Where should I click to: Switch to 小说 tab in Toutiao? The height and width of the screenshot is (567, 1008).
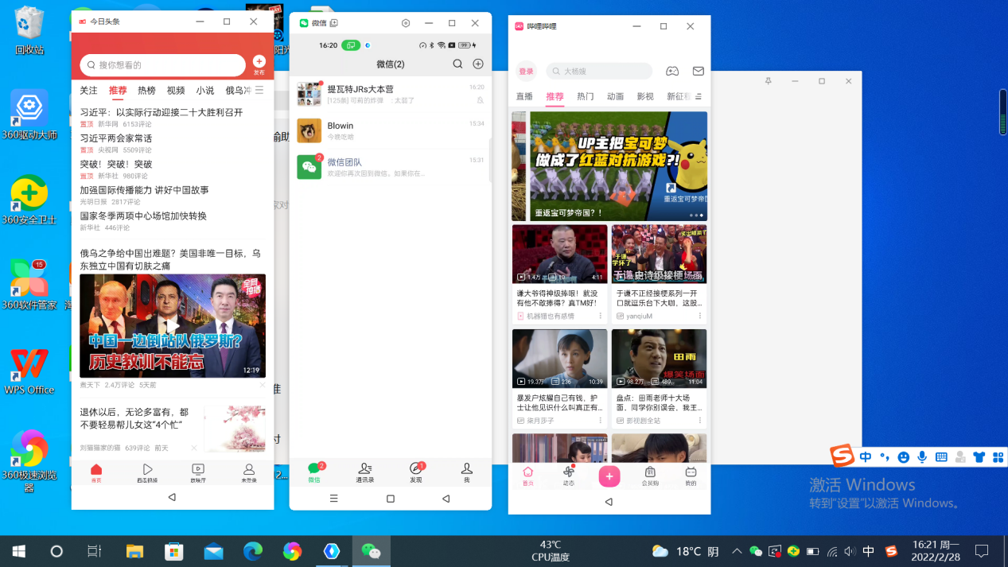(x=205, y=91)
